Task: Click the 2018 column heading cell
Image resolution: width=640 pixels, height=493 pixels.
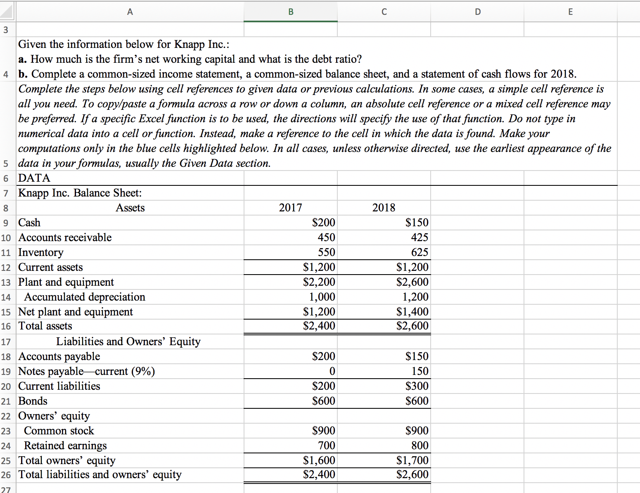Action: (384, 208)
